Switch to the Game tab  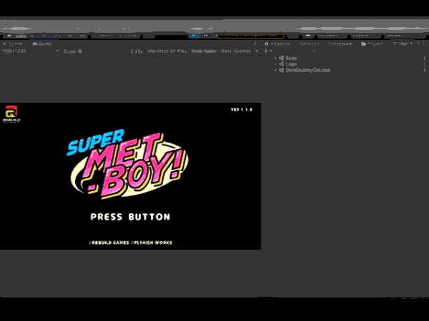[x=42, y=44]
